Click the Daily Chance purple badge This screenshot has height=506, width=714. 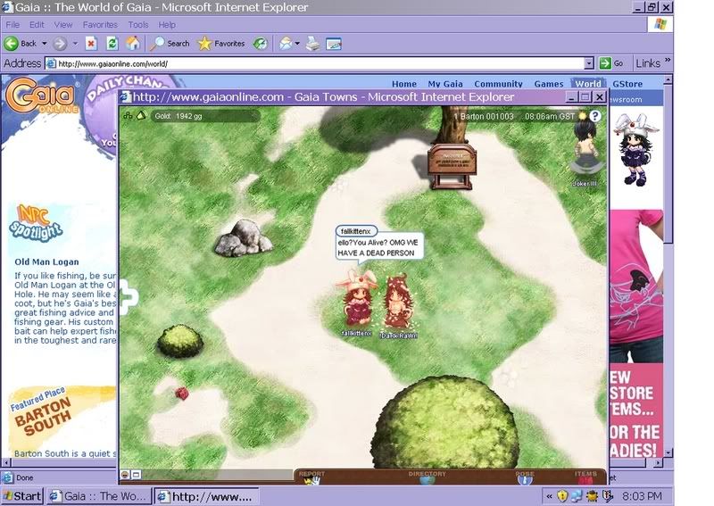[x=103, y=114]
